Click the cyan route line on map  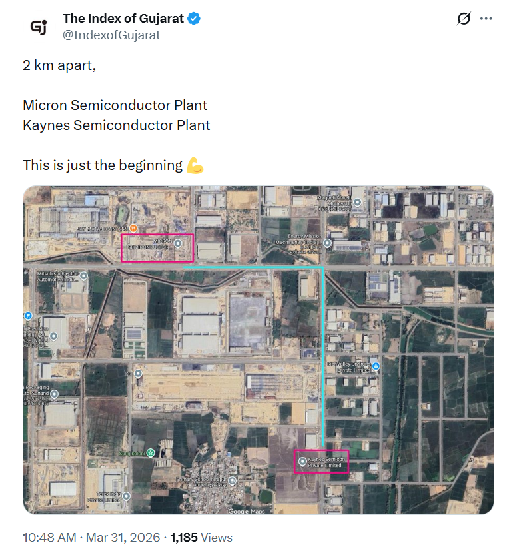click(x=323, y=353)
